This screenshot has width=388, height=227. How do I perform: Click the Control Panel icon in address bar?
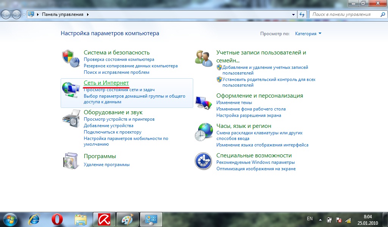pyautogui.click(x=31, y=14)
